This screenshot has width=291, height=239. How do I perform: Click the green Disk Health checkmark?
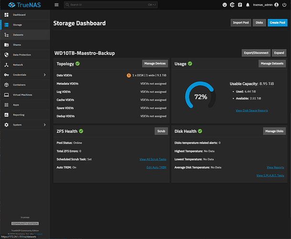200,131
